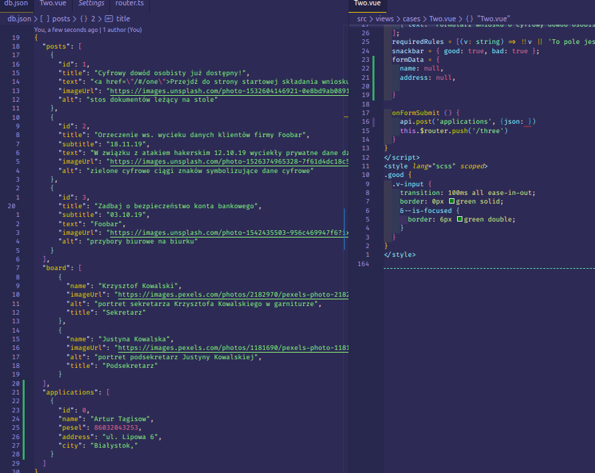Click the closing </script> tag

402,157
